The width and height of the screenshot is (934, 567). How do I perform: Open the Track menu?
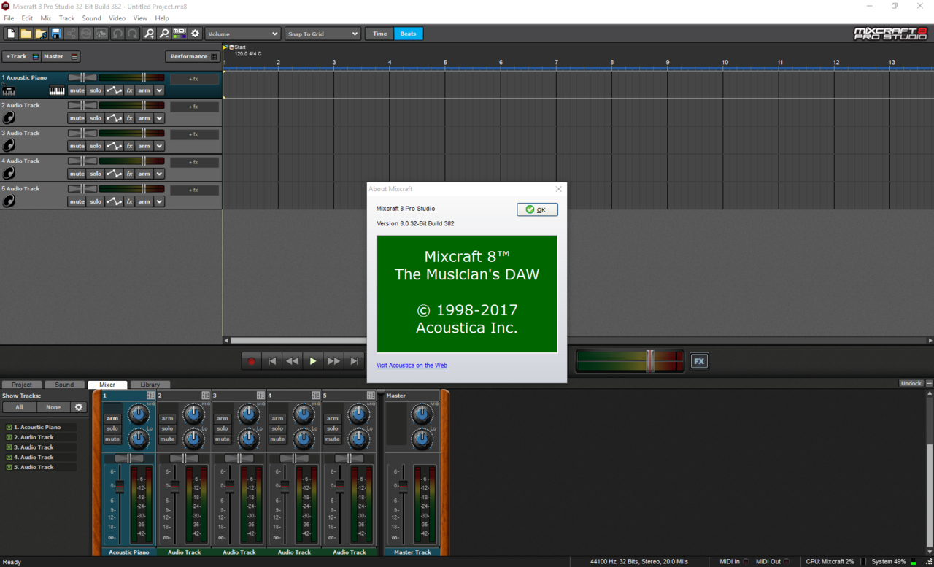[x=66, y=18]
